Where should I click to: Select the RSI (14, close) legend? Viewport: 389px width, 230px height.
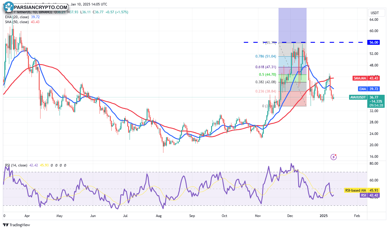[16, 165]
